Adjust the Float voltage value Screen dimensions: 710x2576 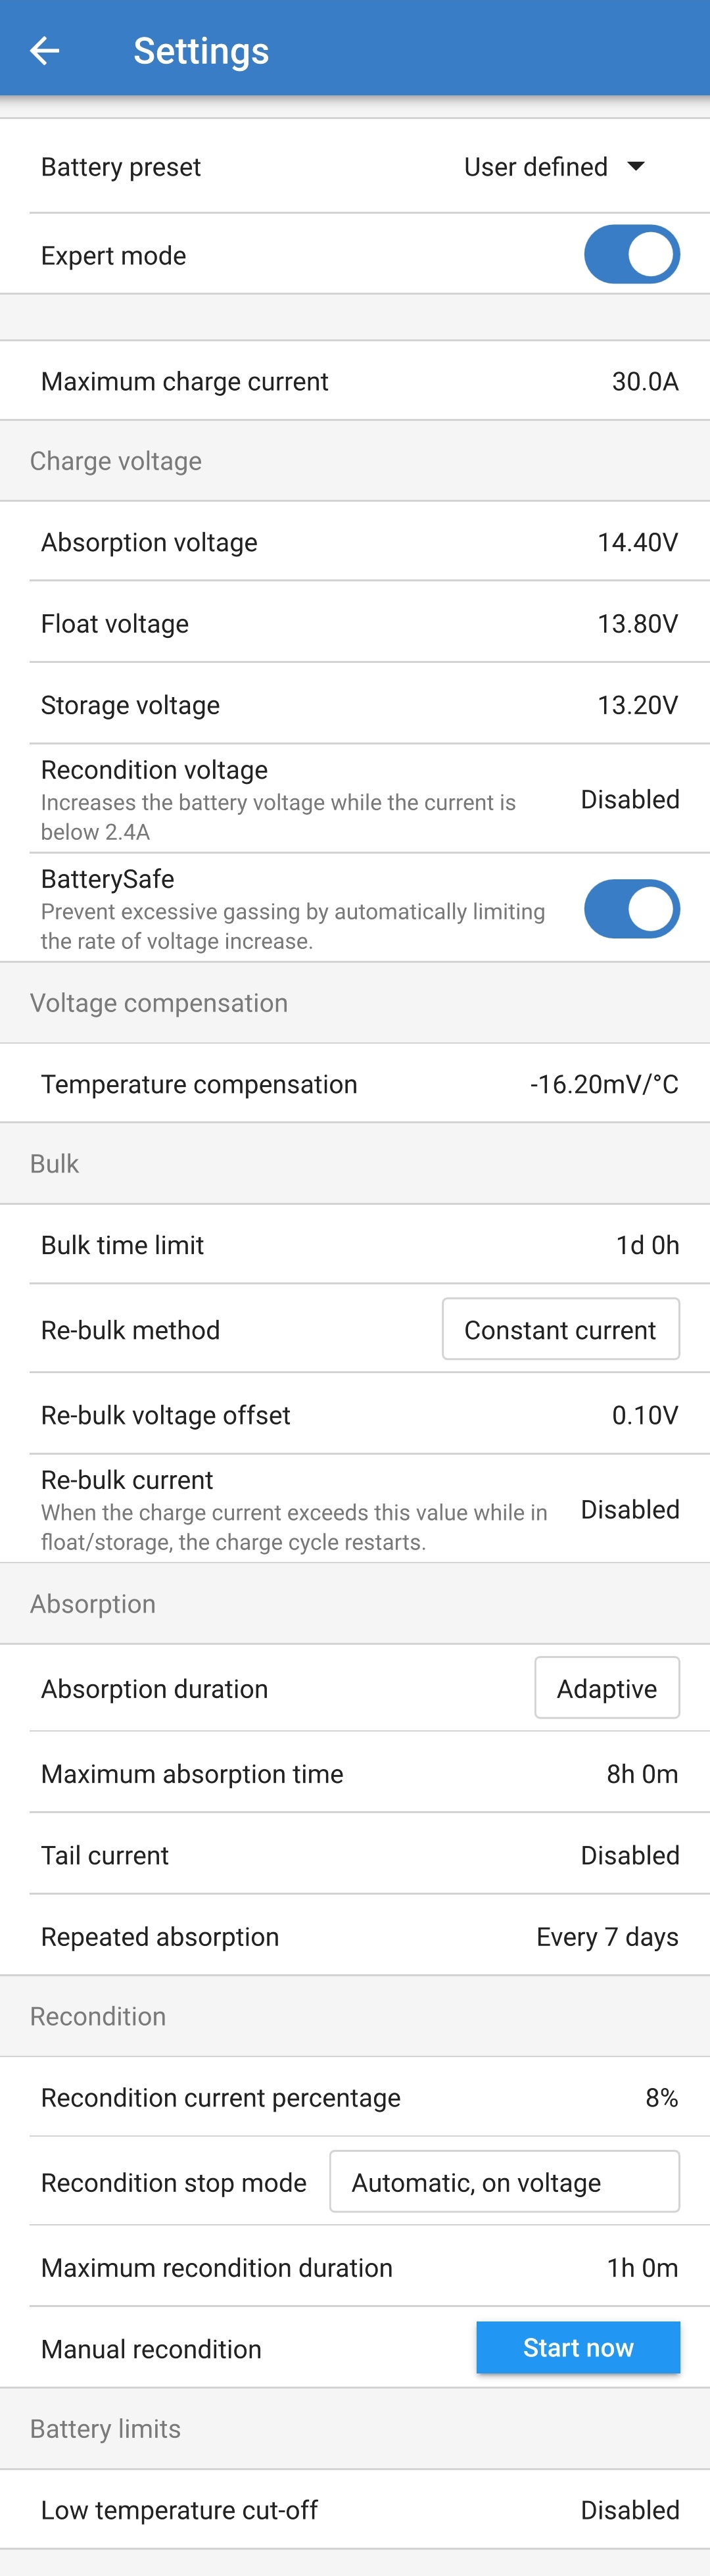[x=355, y=622]
